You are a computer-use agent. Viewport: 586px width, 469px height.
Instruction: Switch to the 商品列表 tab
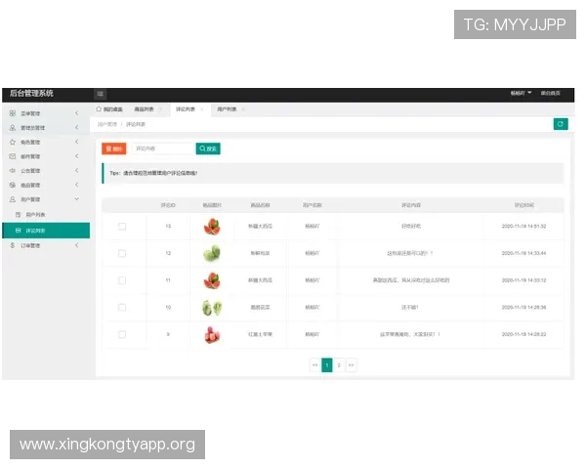click(144, 109)
